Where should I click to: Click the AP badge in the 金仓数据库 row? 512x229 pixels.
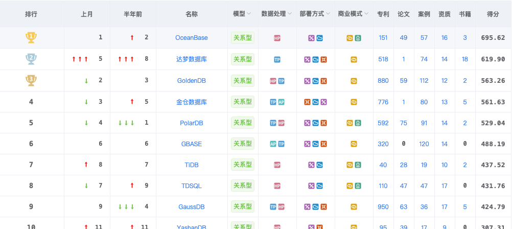click(281, 102)
